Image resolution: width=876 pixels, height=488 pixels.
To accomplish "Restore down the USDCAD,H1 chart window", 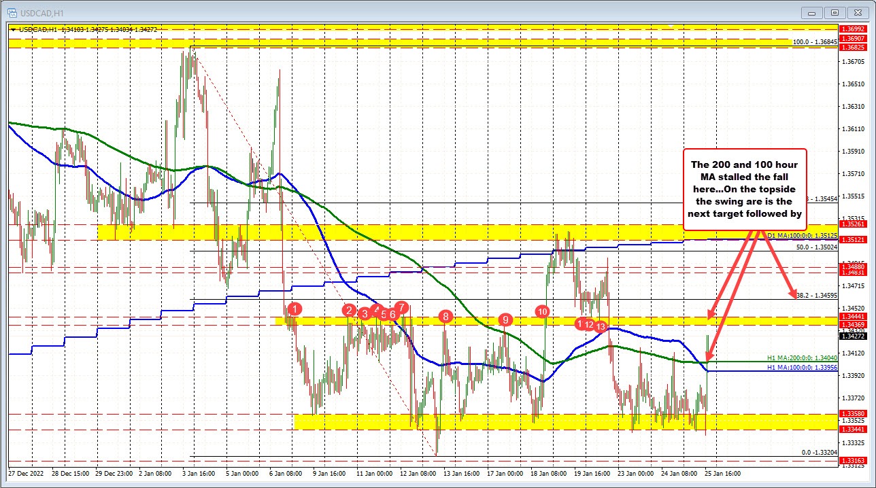I will click(834, 12).
